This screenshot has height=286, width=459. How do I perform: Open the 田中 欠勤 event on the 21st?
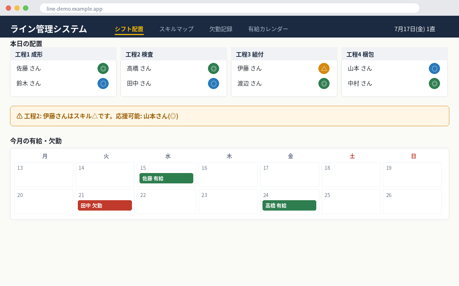click(105, 206)
